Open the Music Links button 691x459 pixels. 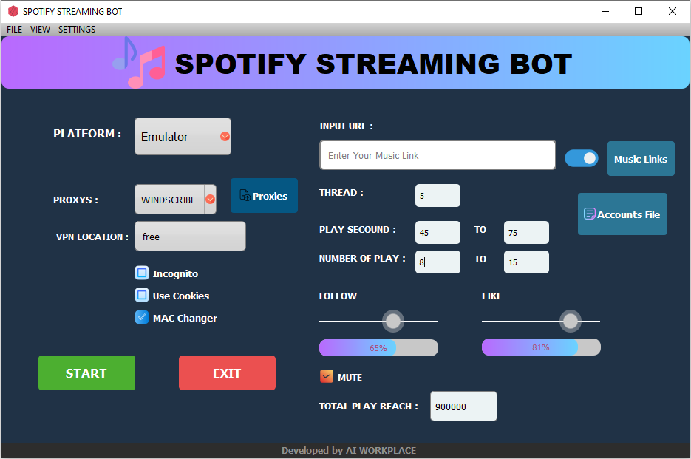coord(641,159)
